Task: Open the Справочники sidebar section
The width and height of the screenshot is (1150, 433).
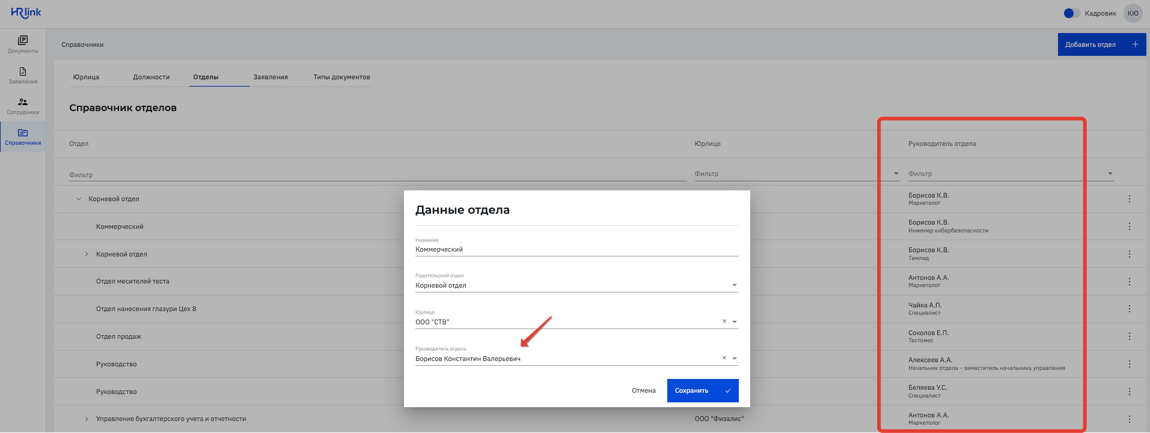Action: [x=23, y=136]
